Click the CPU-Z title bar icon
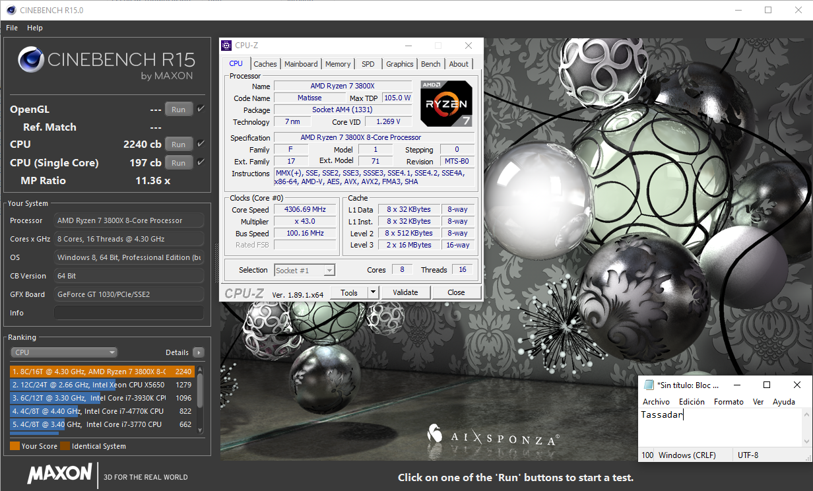This screenshot has height=491, width=813. pos(227,46)
